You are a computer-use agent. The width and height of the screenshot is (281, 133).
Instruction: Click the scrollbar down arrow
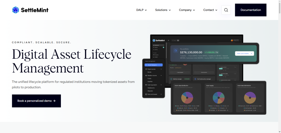[279, 132]
